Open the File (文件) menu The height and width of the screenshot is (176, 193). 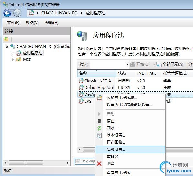13,23
